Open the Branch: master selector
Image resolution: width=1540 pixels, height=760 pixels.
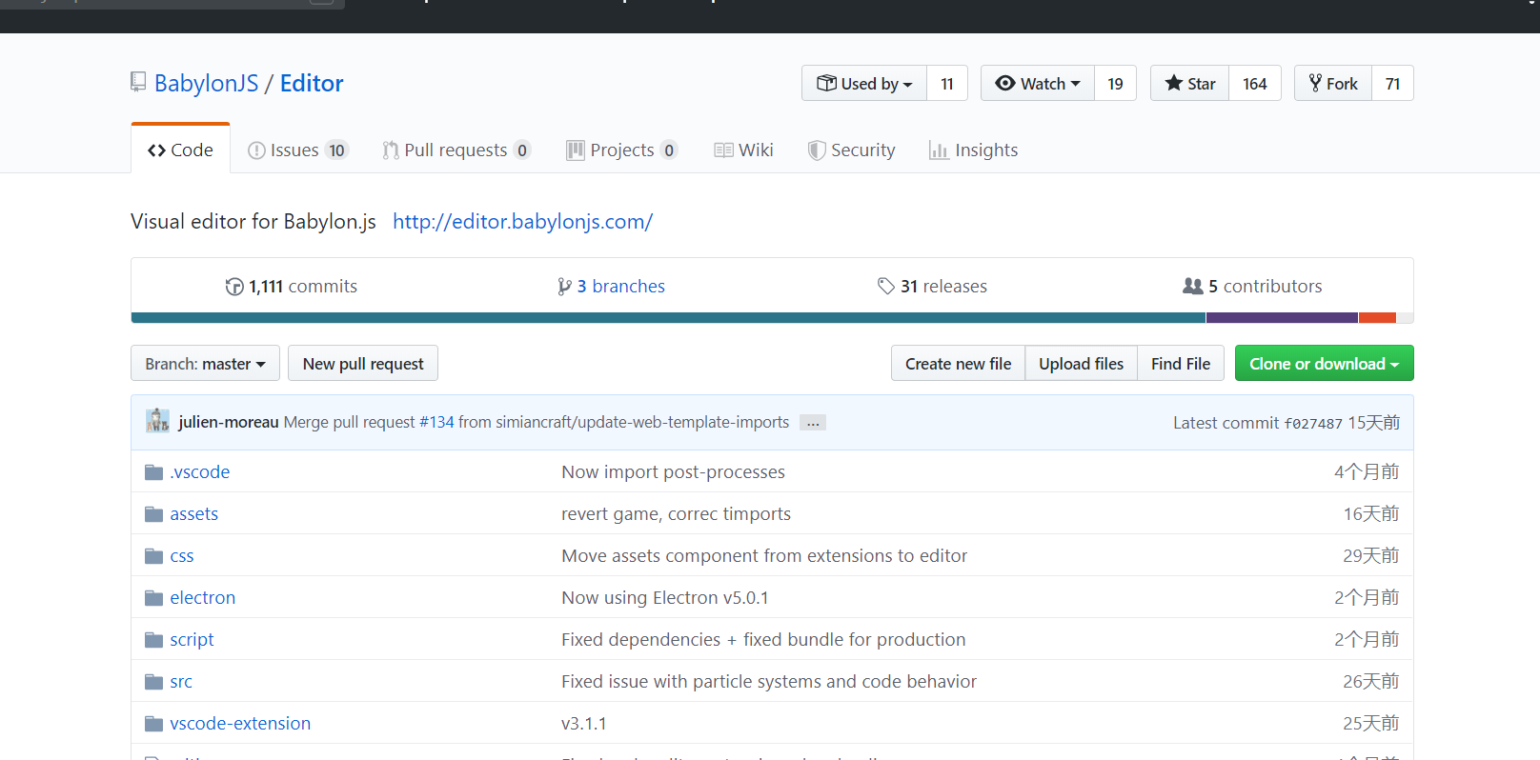[205, 364]
